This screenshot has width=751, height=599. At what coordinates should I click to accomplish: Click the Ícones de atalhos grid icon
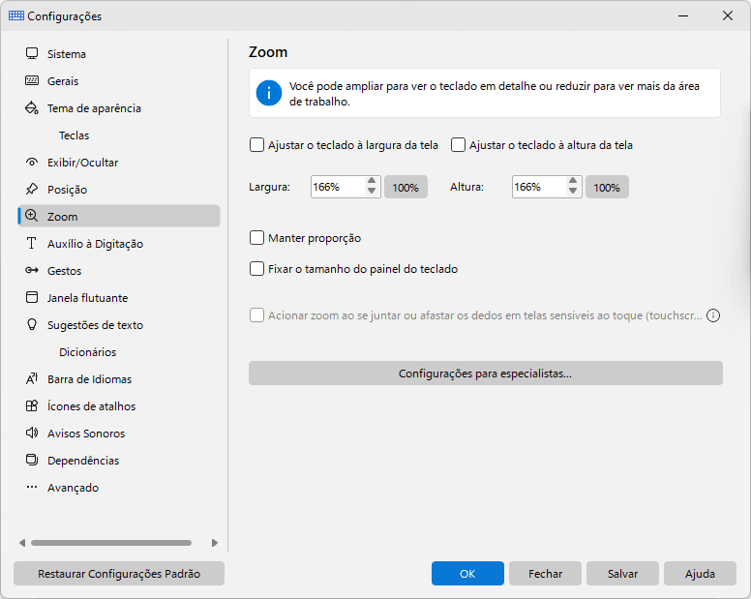point(32,406)
